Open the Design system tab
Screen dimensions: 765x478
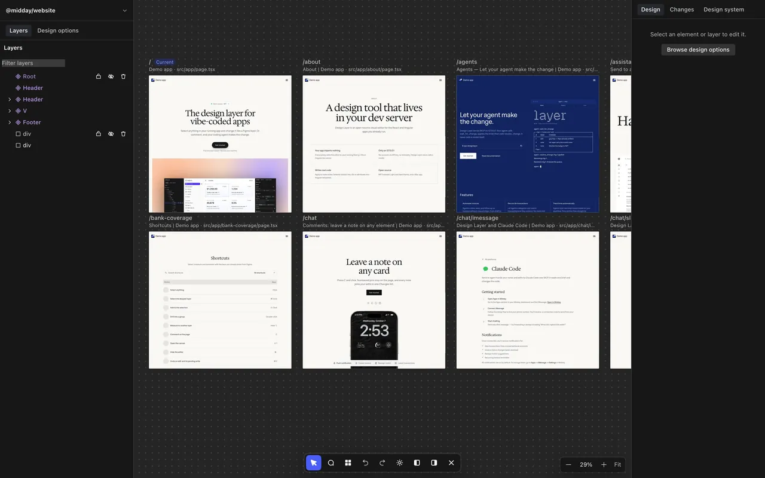724,10
